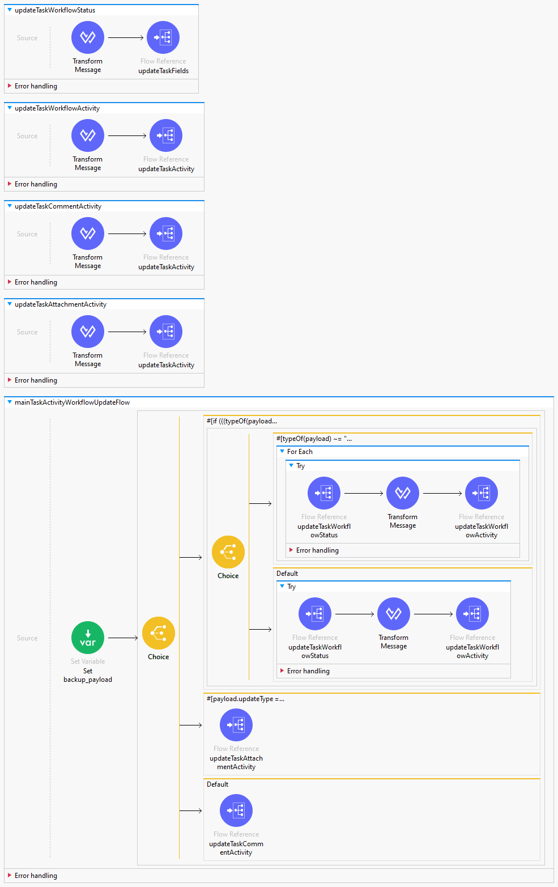The width and height of the screenshot is (558, 887).
Task: Click the mainTaskActivityWorkflowUpdateFlow flow title
Action: tap(73, 402)
